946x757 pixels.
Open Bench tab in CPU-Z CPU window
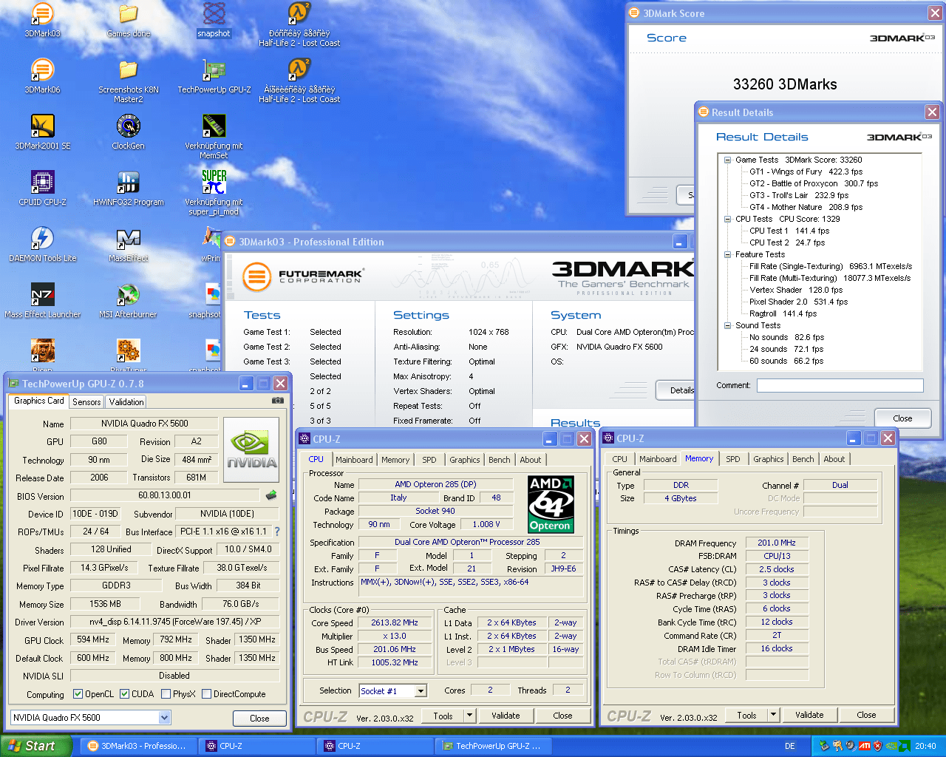coord(499,460)
